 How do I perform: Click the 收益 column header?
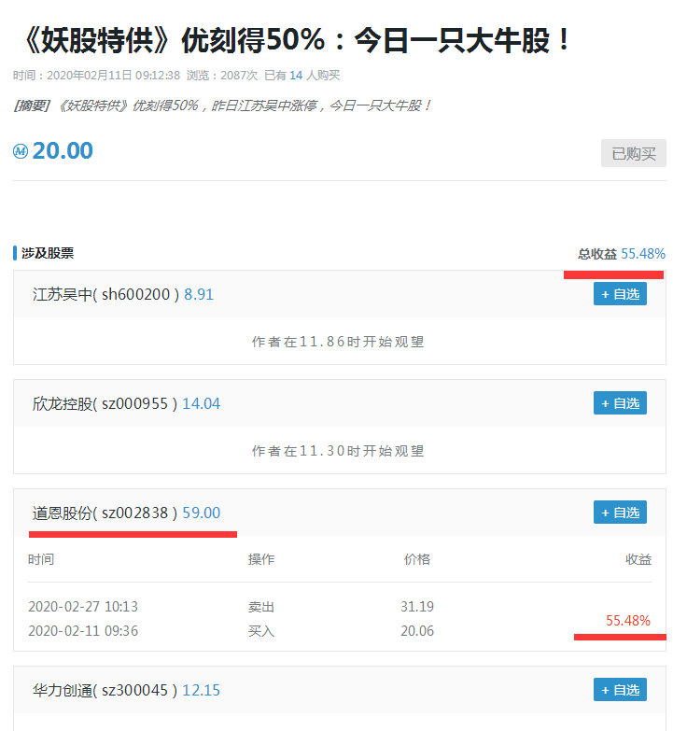point(638,559)
